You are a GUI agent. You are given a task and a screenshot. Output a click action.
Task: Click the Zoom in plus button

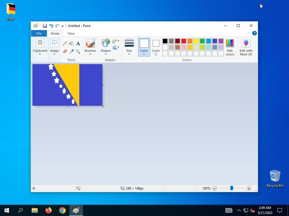point(249,188)
